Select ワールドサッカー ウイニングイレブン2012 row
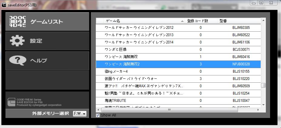The height and width of the screenshot is (128, 281). click(x=178, y=28)
